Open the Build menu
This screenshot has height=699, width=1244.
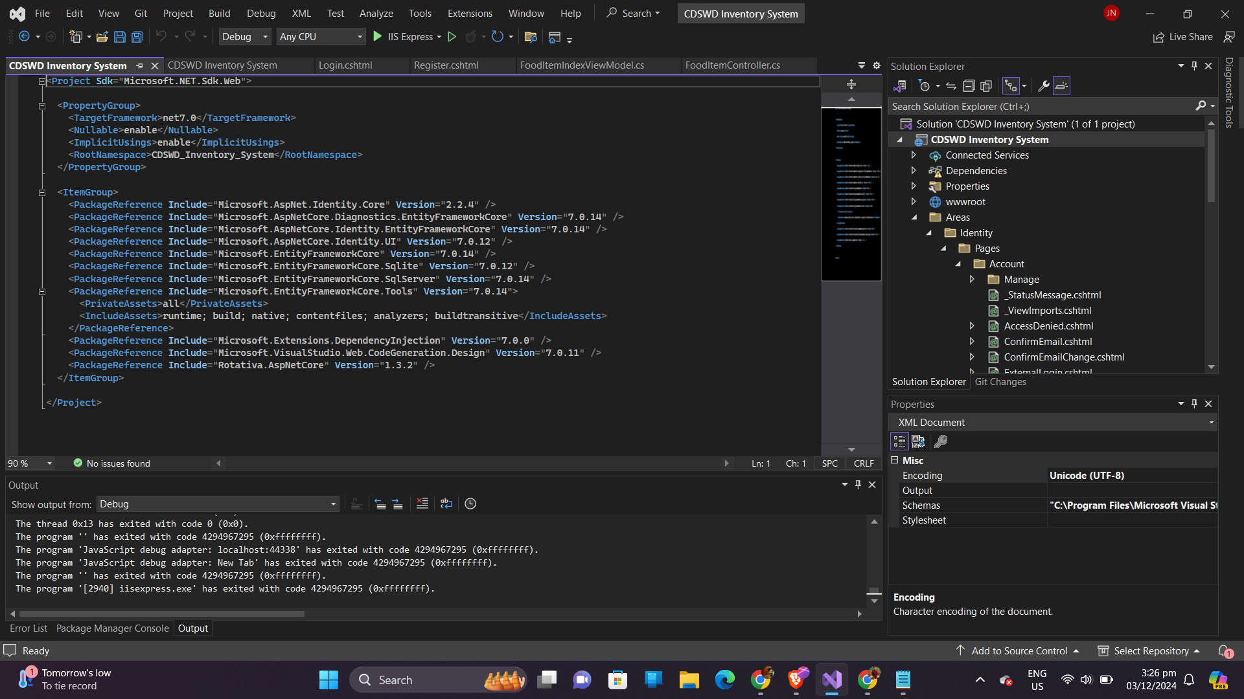click(x=219, y=13)
